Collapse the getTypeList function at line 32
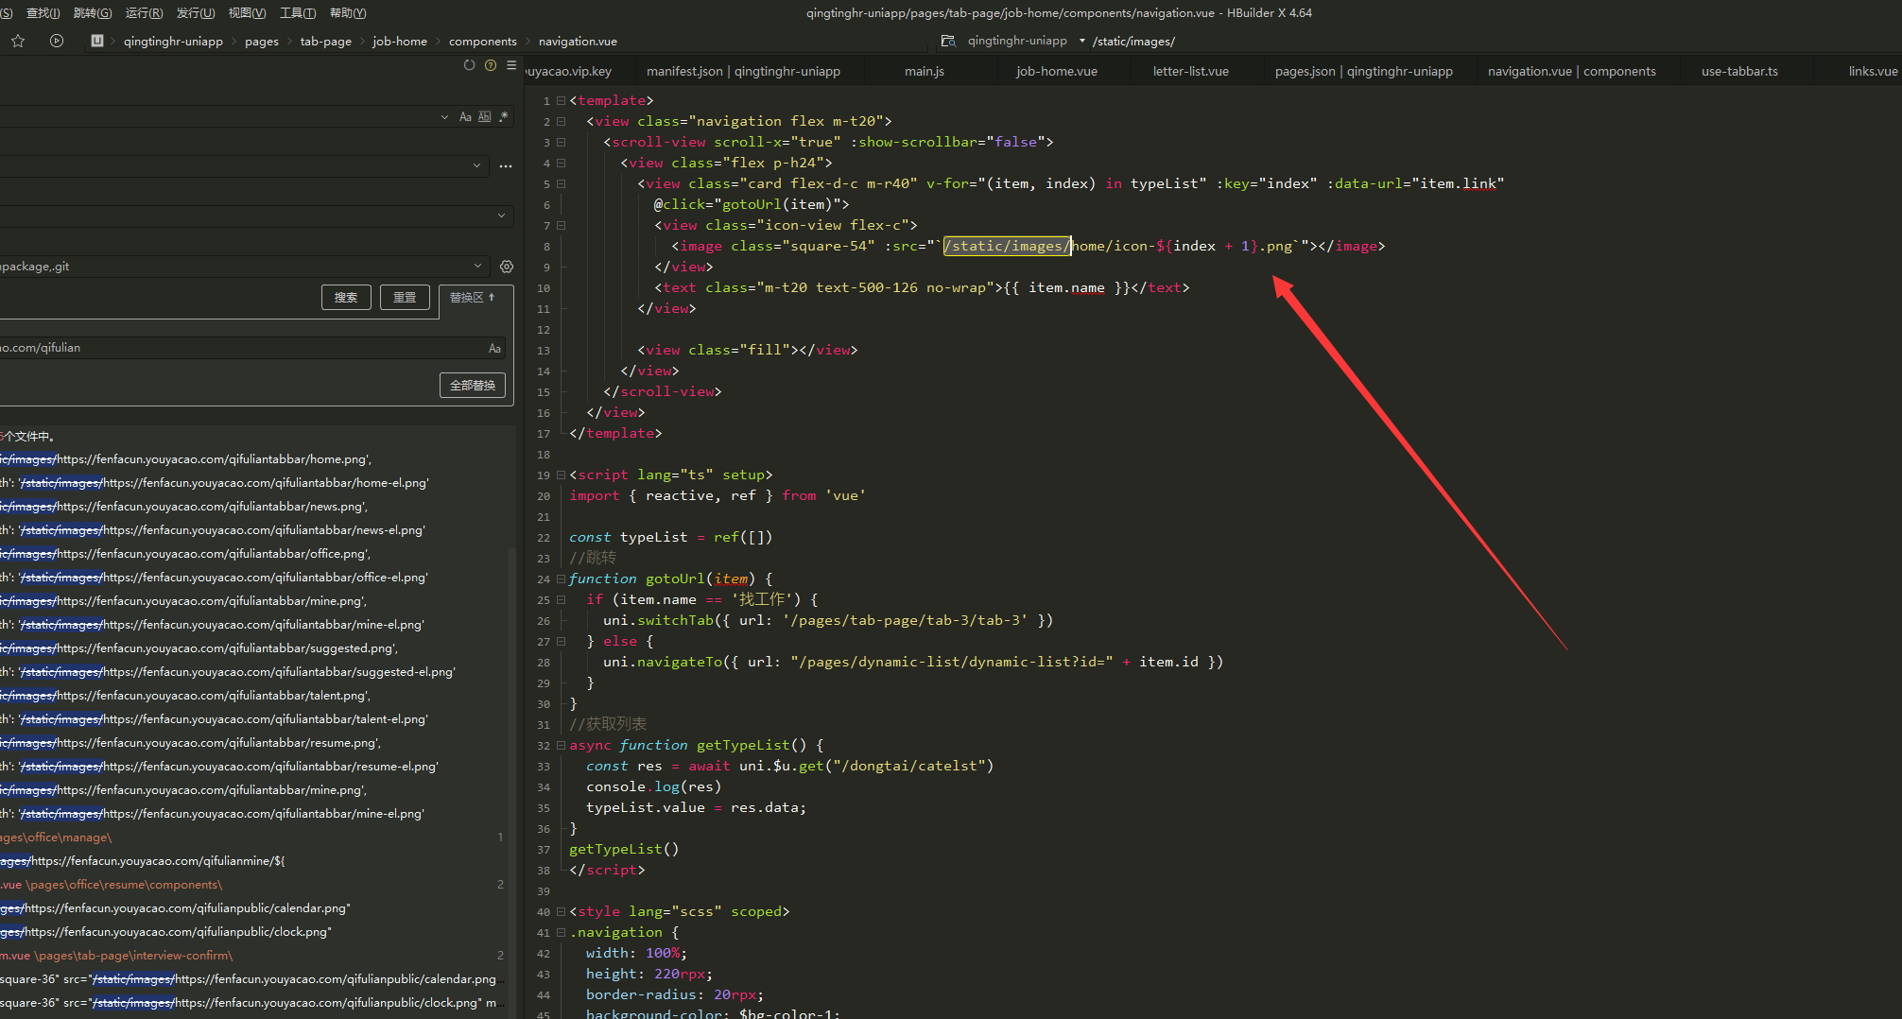 tap(561, 745)
